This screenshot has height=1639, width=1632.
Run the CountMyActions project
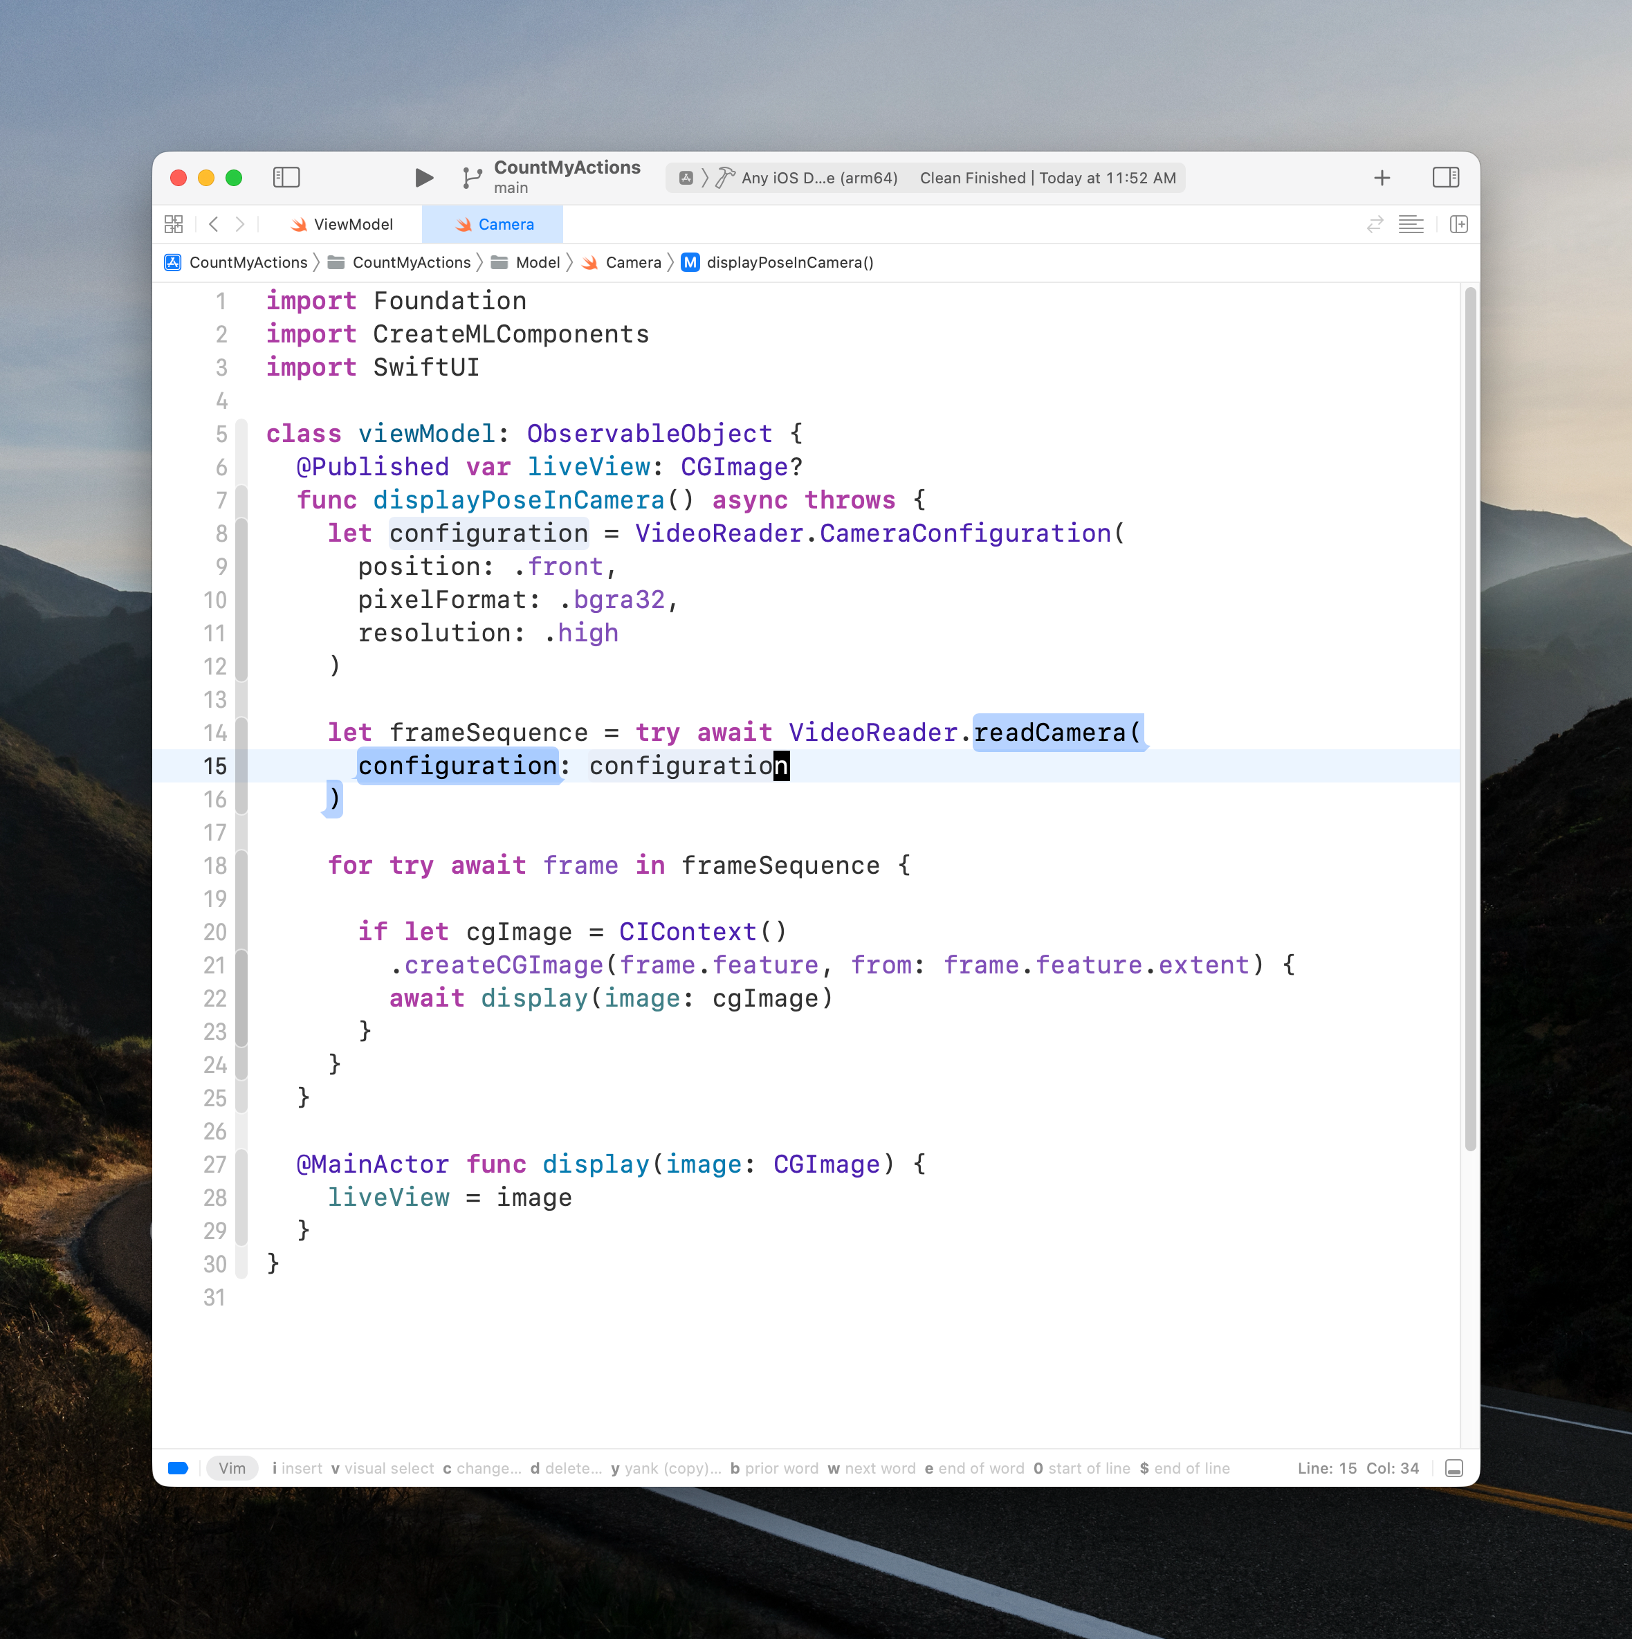pos(423,177)
